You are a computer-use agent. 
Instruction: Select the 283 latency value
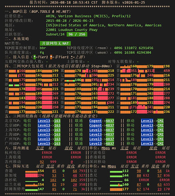click(x=55, y=103)
